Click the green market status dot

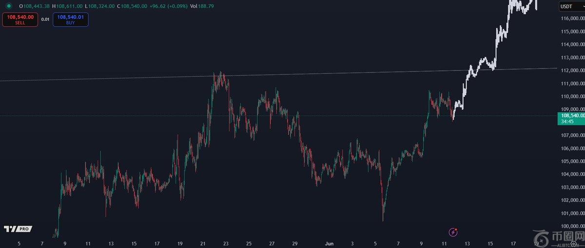(x=9, y=6)
